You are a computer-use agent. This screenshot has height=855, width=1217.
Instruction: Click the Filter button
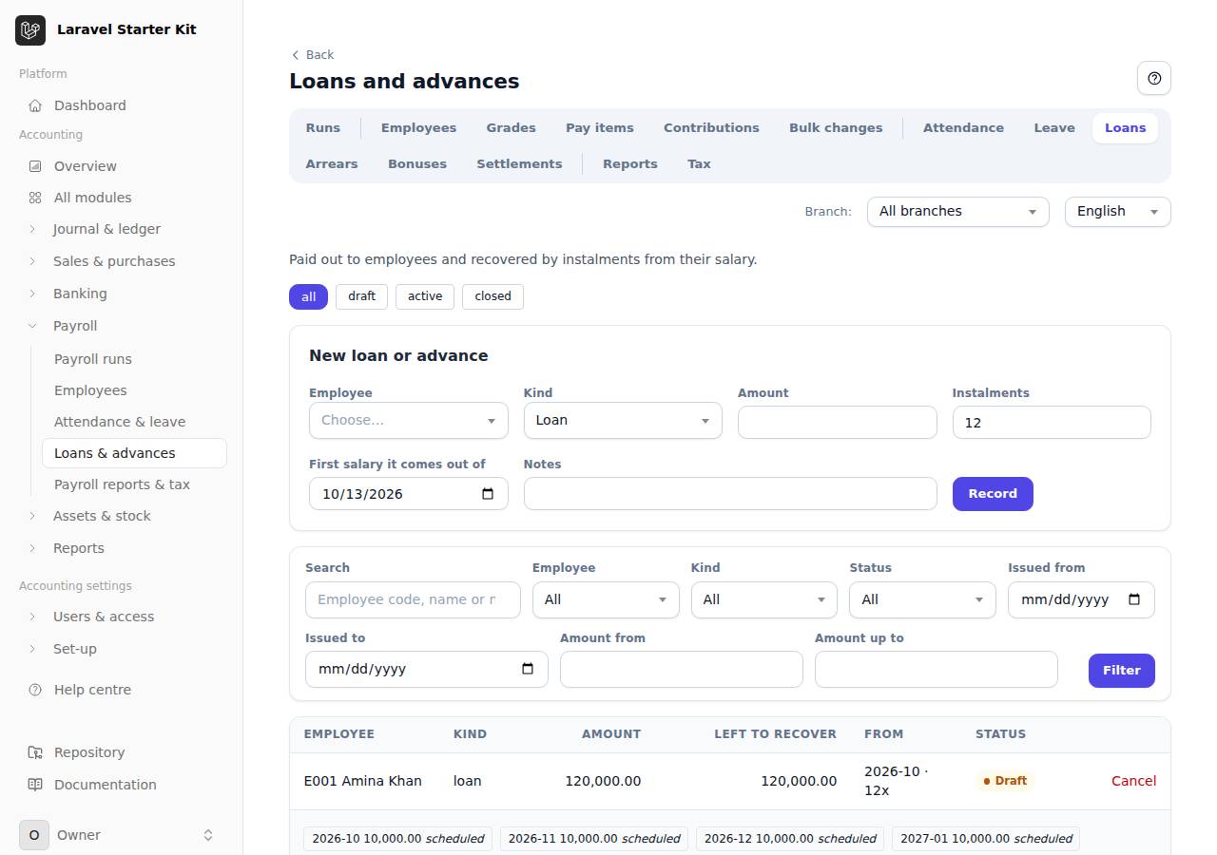pyautogui.click(x=1121, y=671)
